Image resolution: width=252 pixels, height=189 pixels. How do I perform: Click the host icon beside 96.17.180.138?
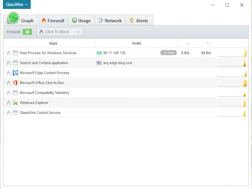(99, 53)
